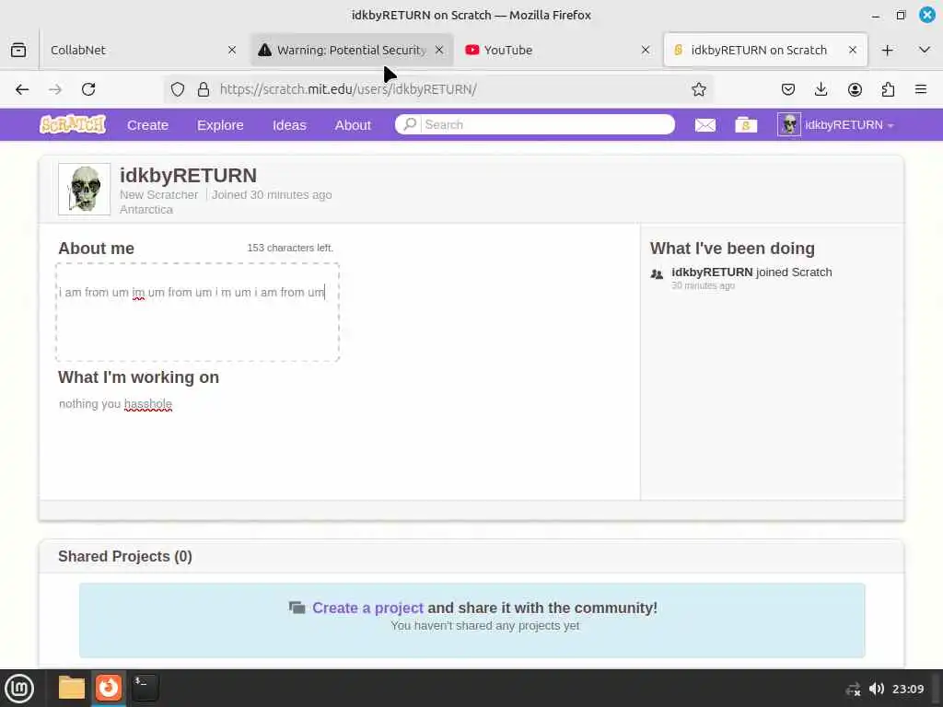Bookmark this page with the star icon
Viewport: 943px width, 707px height.
click(x=698, y=89)
